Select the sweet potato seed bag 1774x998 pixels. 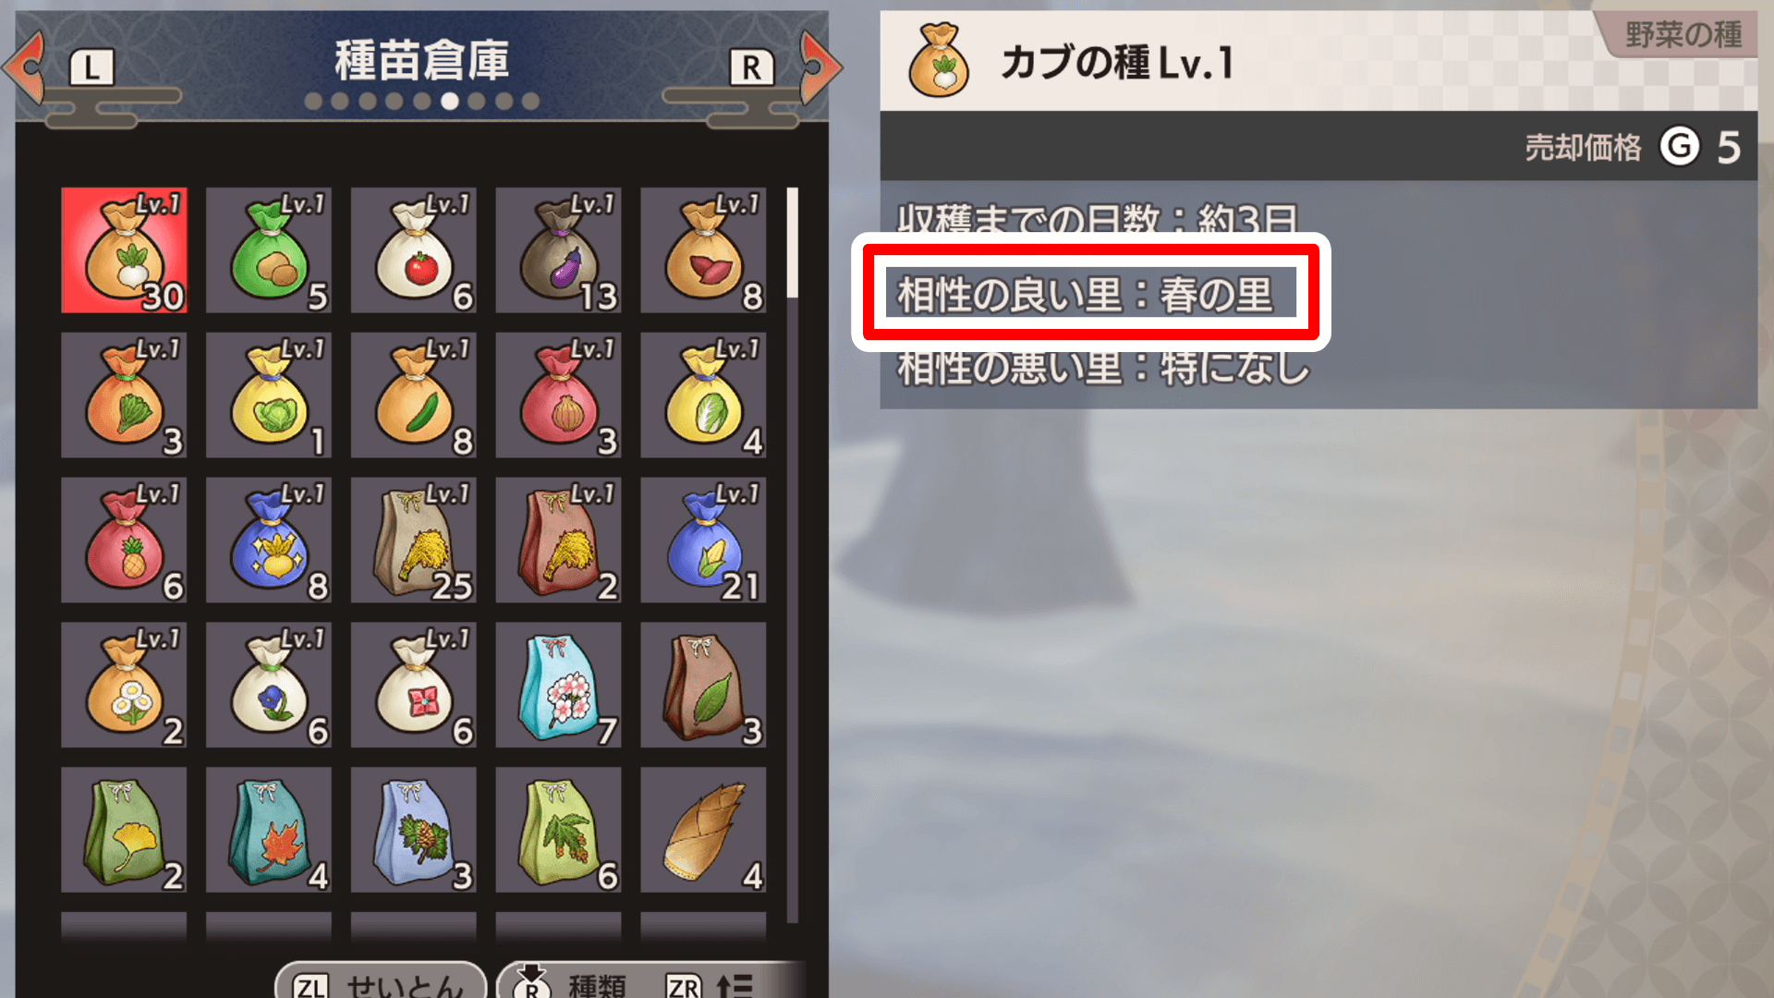pyautogui.click(x=703, y=250)
